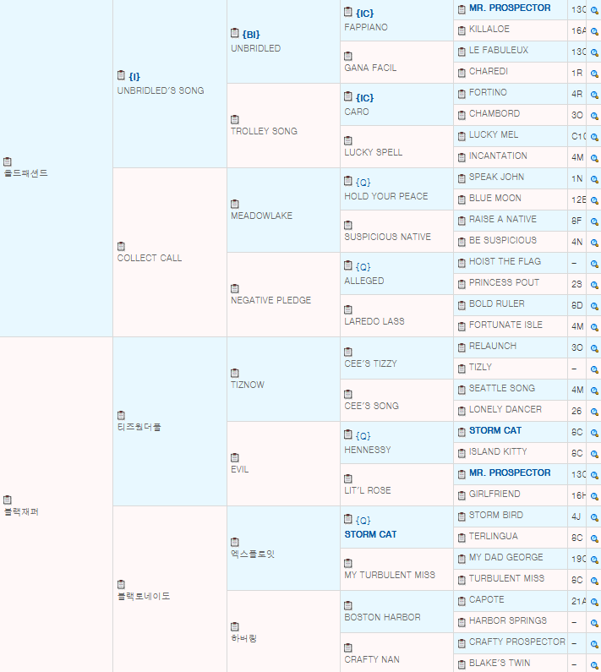Open the clipboard icon beside HOIST THE FLAG
This screenshot has height=672, width=601.
462,262
